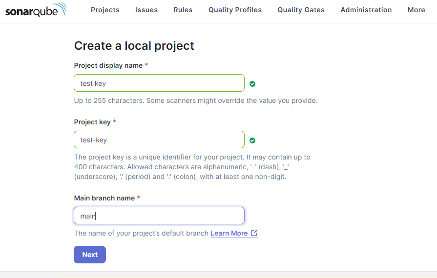The height and width of the screenshot is (278, 437).
Task: Click external link icon after Learn More
Action: click(x=254, y=233)
